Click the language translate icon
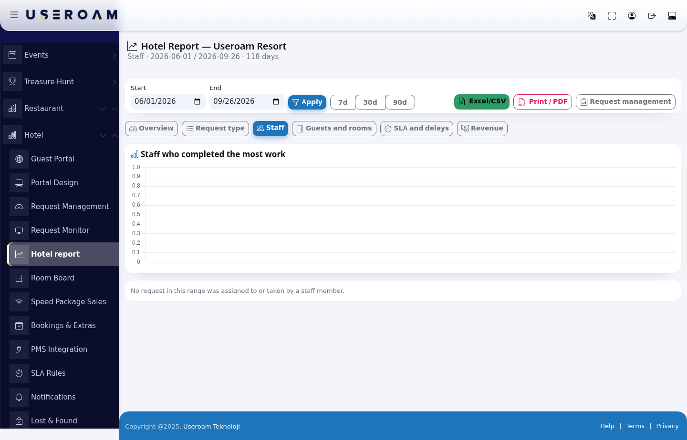 point(592,16)
